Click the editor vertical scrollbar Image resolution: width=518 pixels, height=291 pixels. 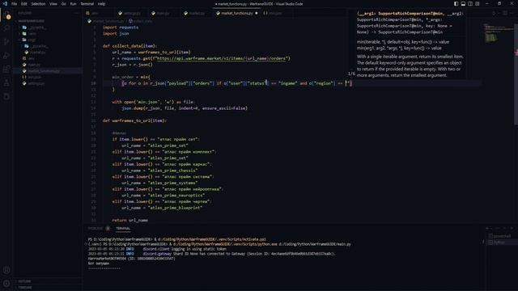[516, 74]
